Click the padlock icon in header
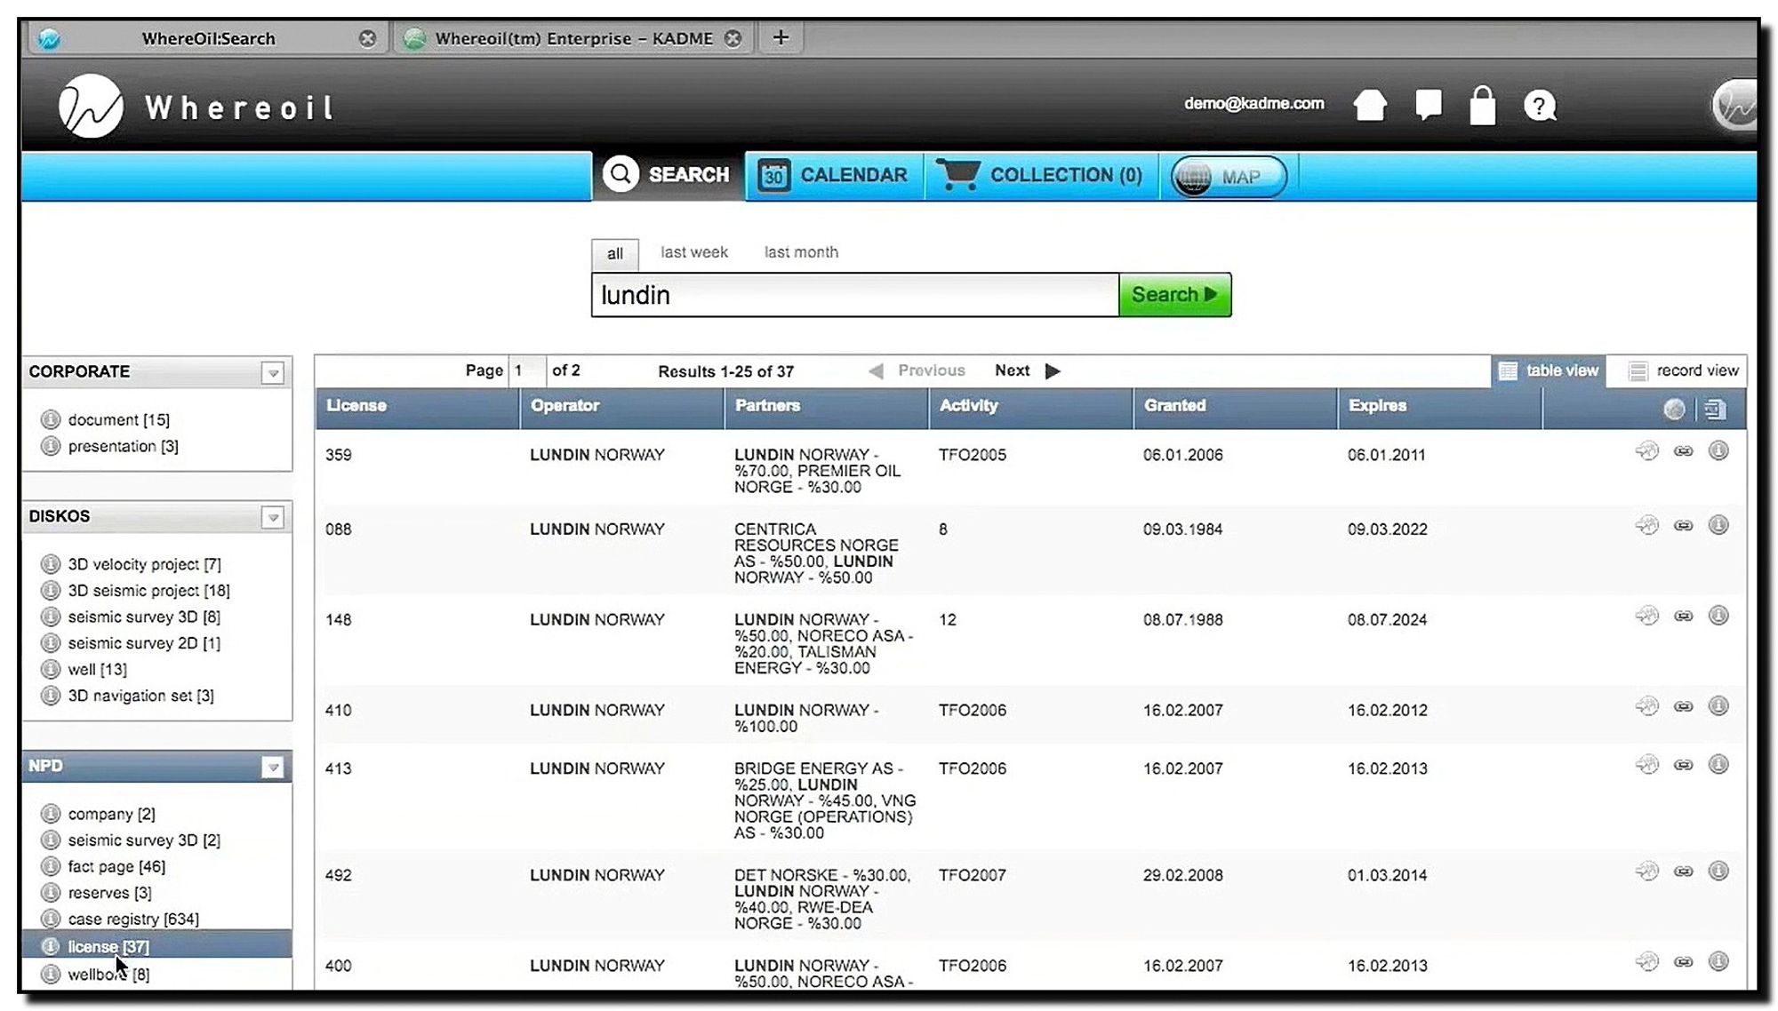Viewport: 1778px width, 1011px height. 1482,105
